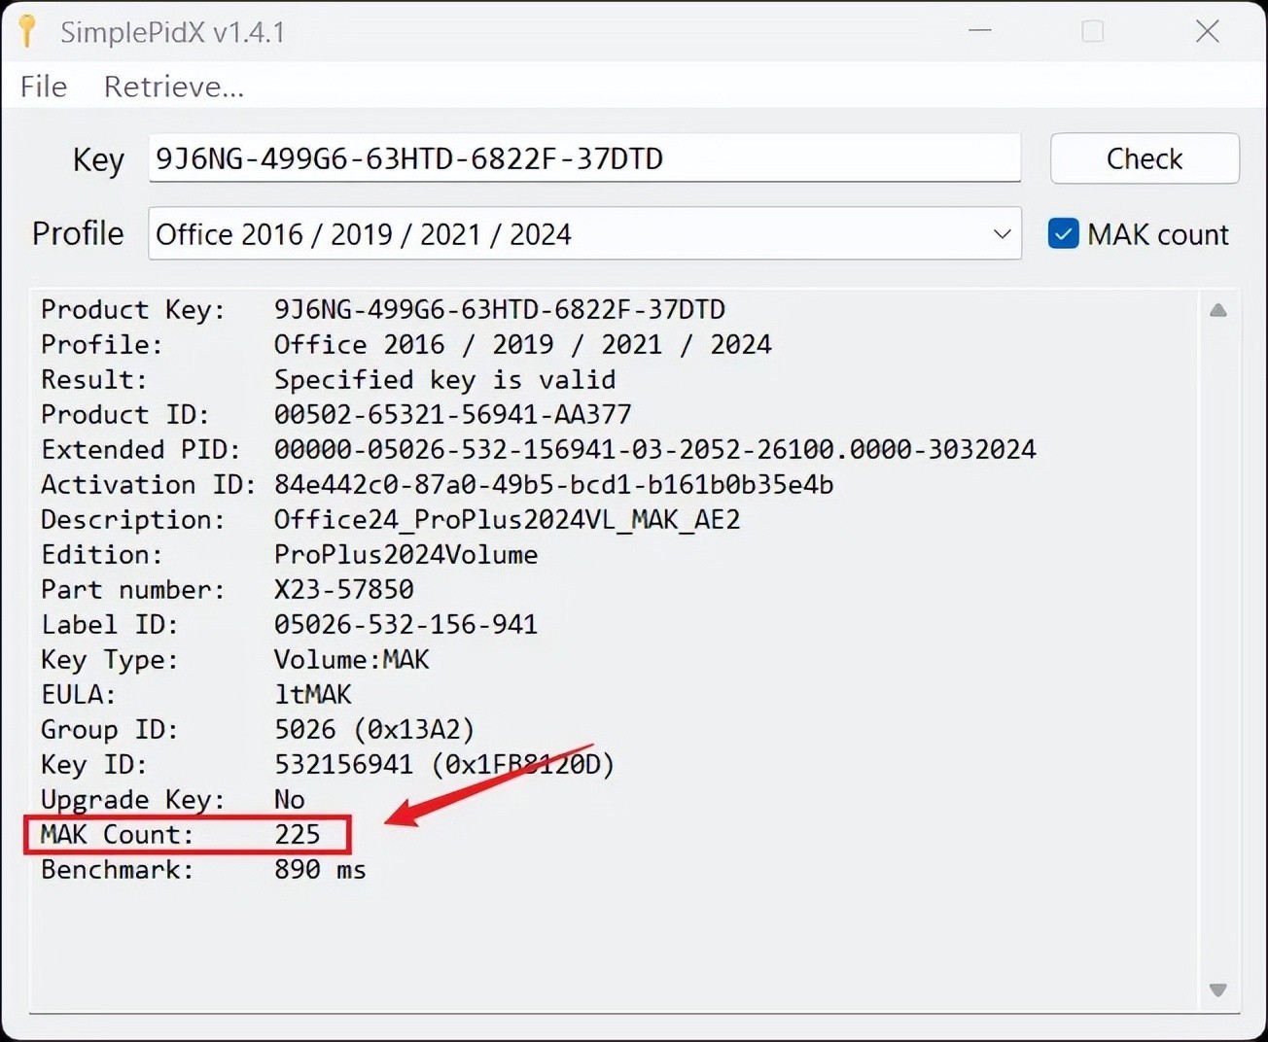Click the Description value Office24_ProPlus2024VL_MAK_AE2
This screenshot has height=1042, width=1268.
click(x=507, y=520)
